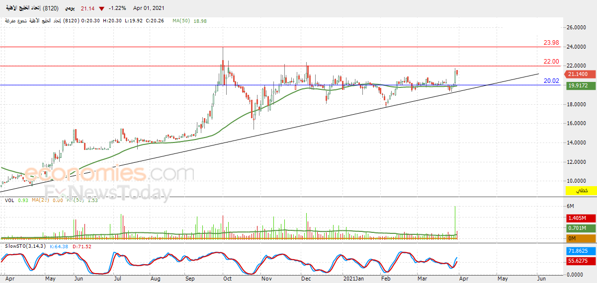Click the green 19.9172 moving average tag
597x283 pixels.
[580, 86]
